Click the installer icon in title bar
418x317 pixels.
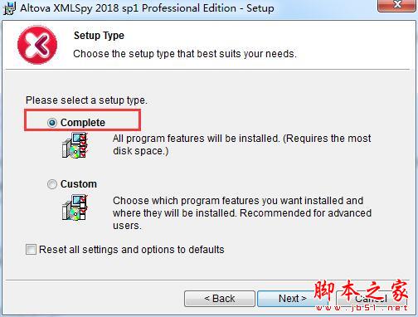pyautogui.click(x=9, y=8)
